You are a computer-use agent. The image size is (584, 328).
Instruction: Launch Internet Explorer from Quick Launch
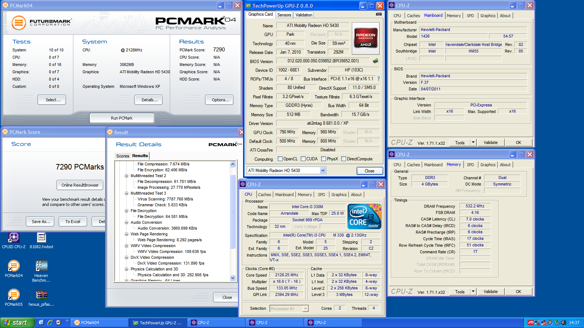coord(50,323)
